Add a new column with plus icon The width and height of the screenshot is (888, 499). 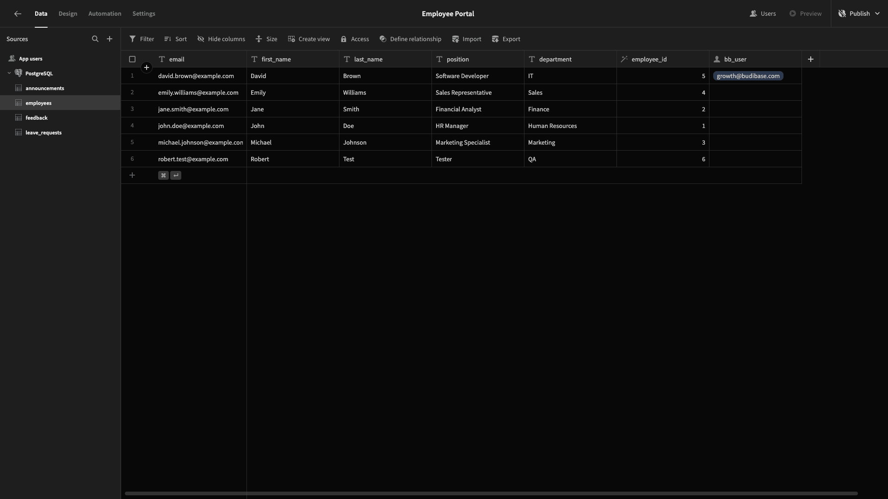click(810, 59)
